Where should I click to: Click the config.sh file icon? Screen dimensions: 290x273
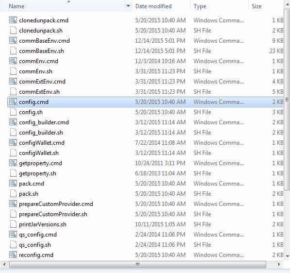[x=13, y=112]
